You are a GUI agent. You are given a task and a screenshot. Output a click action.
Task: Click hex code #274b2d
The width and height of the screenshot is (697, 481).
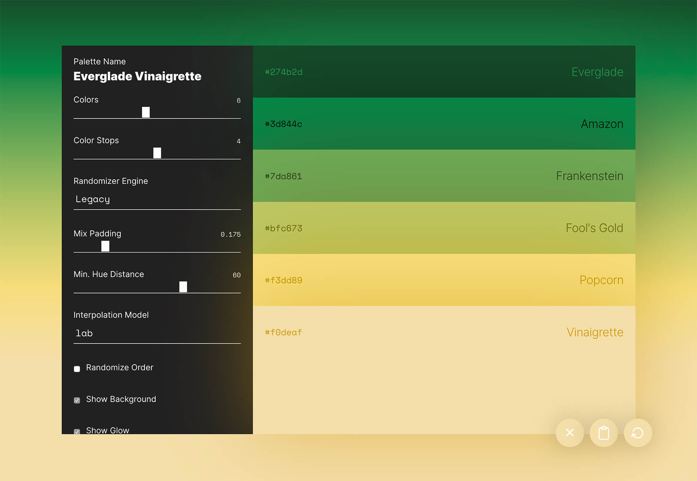click(284, 72)
